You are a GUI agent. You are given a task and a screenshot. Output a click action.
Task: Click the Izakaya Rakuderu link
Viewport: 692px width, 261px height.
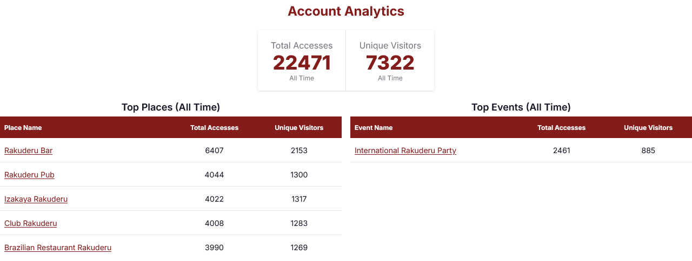pyautogui.click(x=36, y=199)
